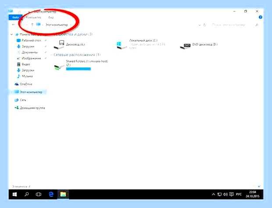Launch Microsoft Edge from the taskbar

(51, 194)
